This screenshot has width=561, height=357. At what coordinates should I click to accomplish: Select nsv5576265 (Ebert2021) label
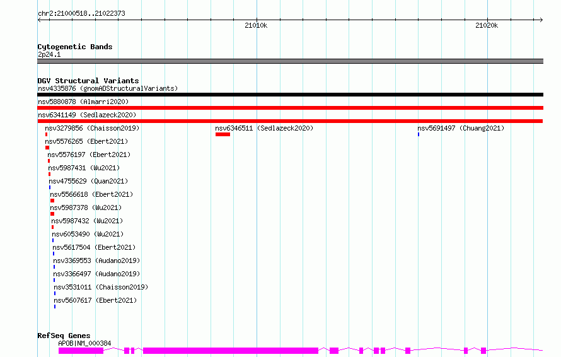tap(86, 141)
